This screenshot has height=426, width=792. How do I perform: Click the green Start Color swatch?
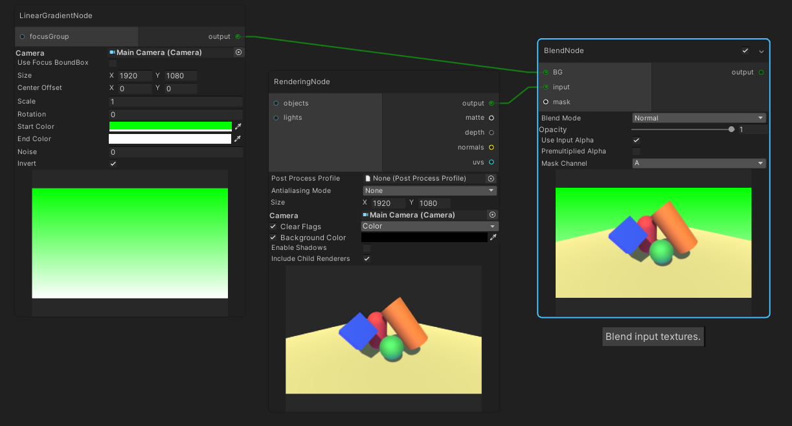172,126
